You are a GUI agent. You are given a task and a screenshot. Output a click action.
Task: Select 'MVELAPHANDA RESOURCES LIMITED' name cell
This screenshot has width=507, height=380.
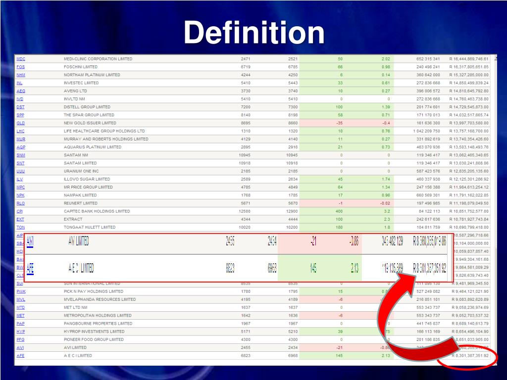tap(100, 299)
